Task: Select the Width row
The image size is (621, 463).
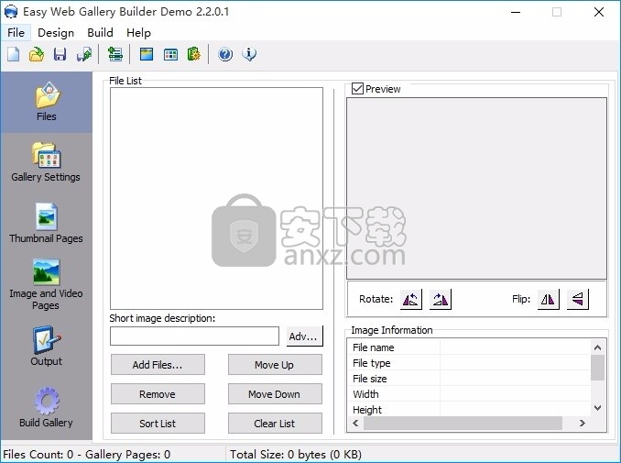Action: coord(469,394)
